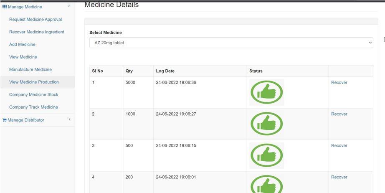
Task: Expand the Manage Distributor menu chevron
Action: (69, 119)
